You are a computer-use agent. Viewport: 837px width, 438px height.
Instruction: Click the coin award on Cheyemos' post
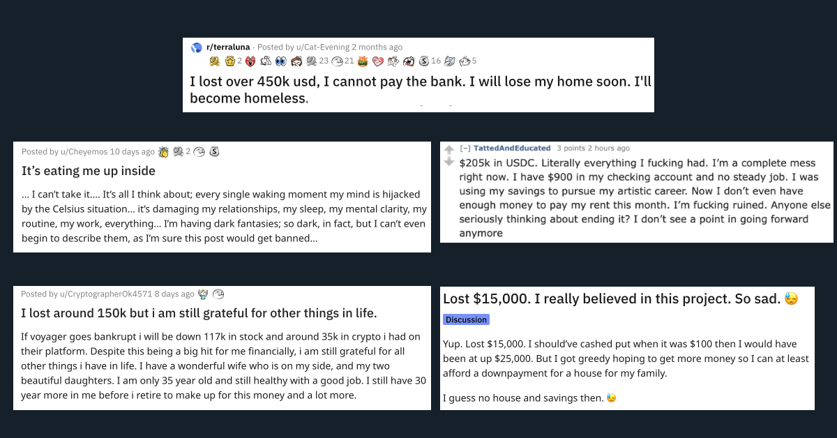click(x=214, y=152)
